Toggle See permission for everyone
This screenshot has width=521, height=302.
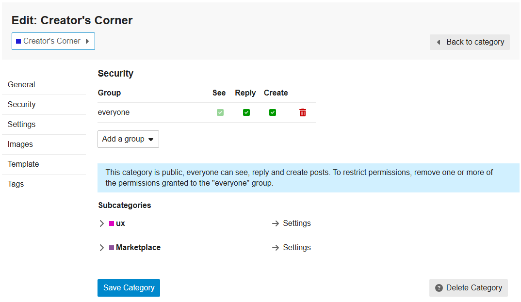point(220,112)
